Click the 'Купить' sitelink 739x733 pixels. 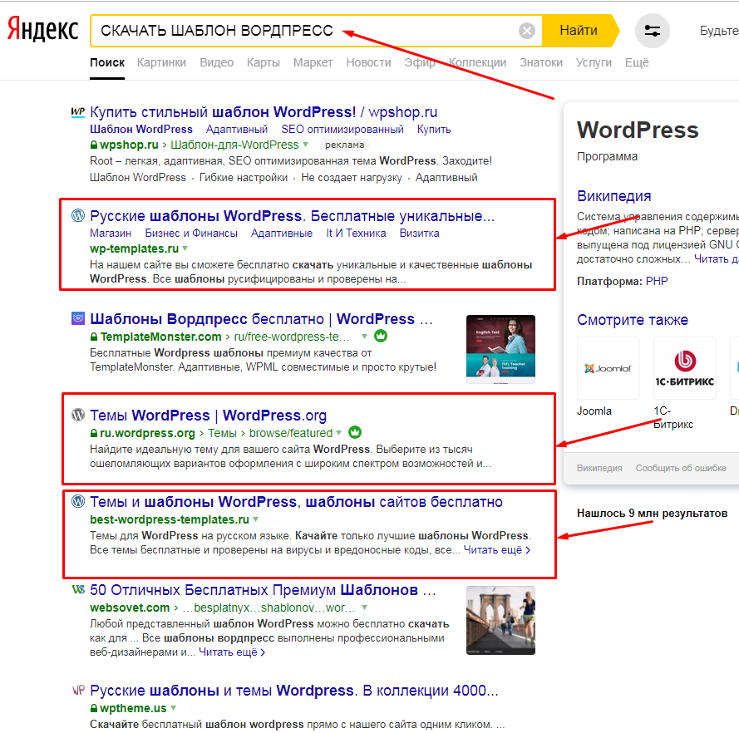point(434,129)
